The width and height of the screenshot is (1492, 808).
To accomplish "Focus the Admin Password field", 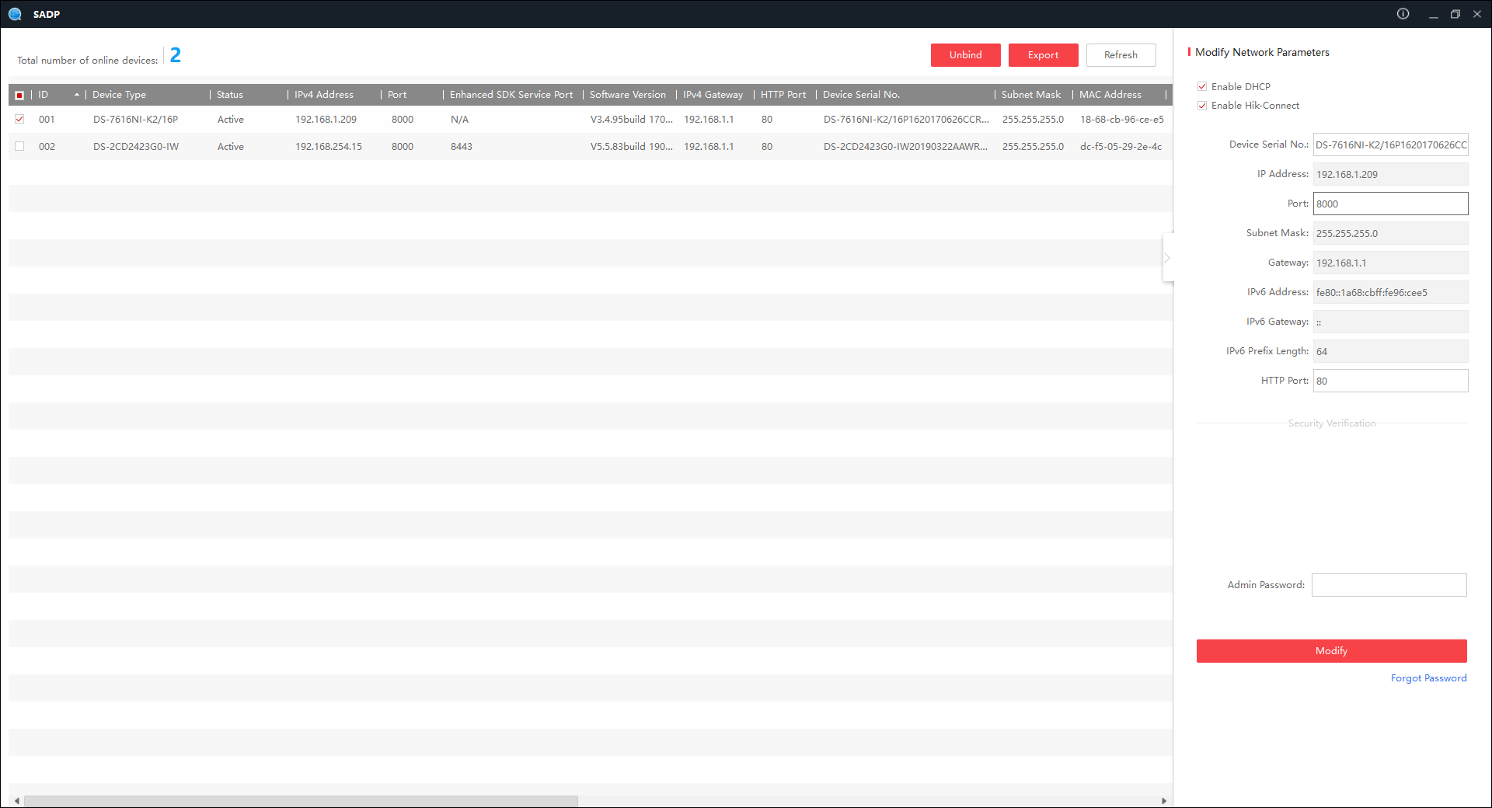I will pyautogui.click(x=1389, y=585).
